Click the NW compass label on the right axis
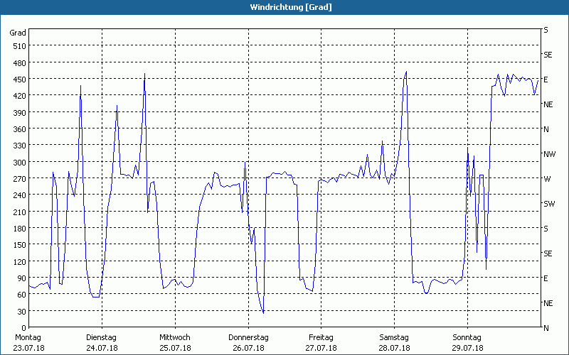The width and height of the screenshot is (569, 355). click(549, 154)
